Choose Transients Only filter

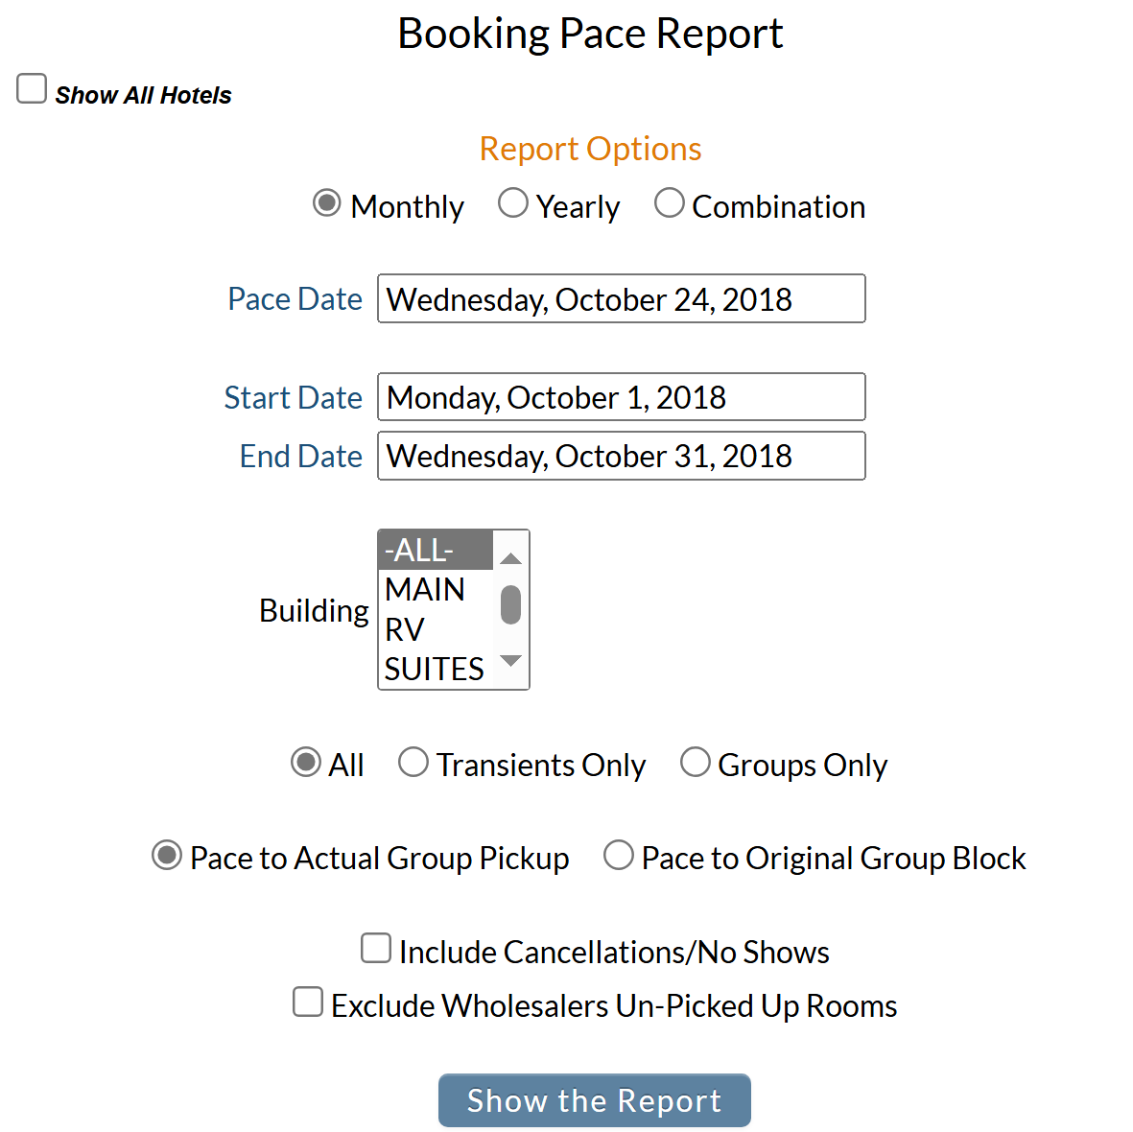(413, 761)
